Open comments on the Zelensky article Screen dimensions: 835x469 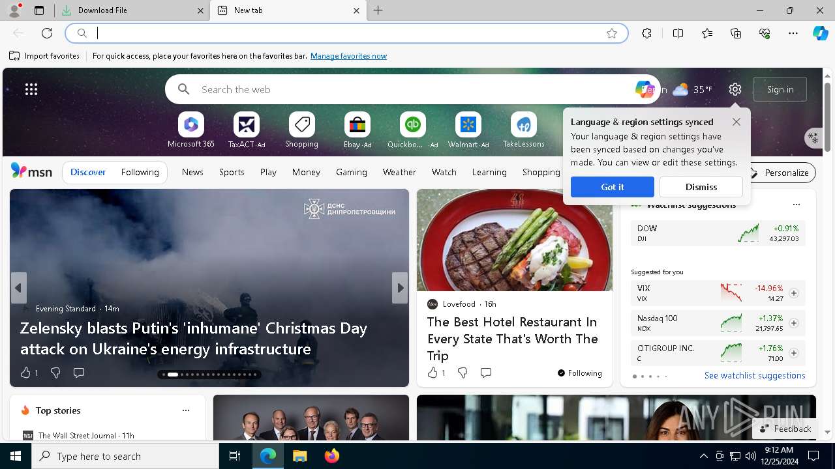(79, 373)
